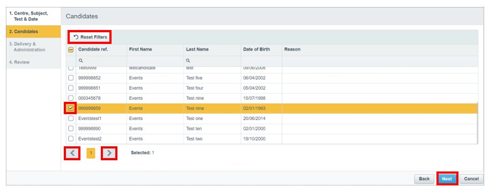Click the Back button

tap(424, 178)
